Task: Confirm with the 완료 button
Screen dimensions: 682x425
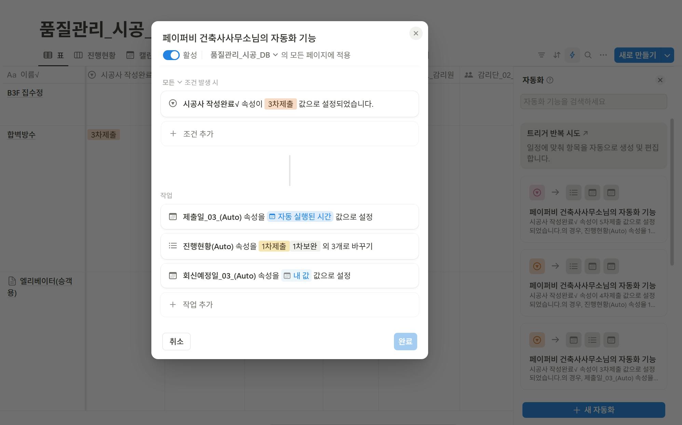Action: point(405,341)
